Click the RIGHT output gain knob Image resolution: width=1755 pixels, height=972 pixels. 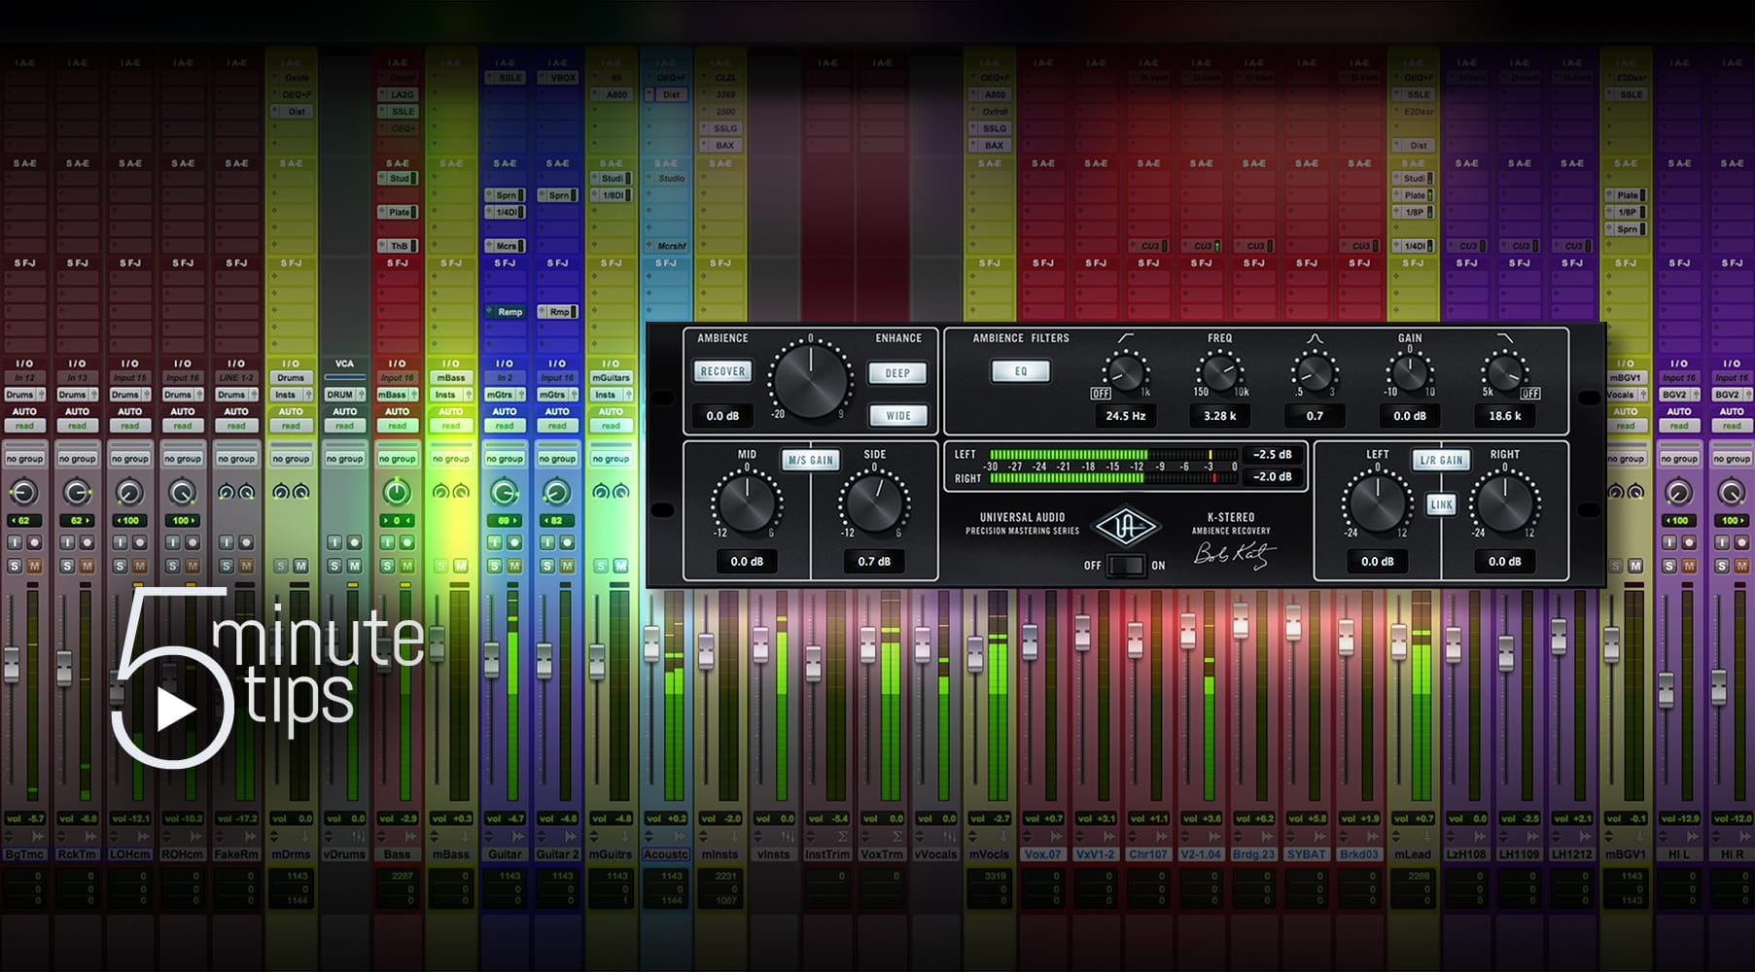tap(1504, 503)
